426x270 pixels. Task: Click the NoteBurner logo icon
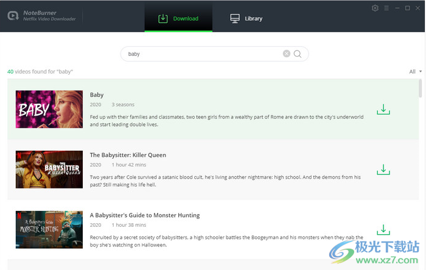pyautogui.click(x=13, y=16)
